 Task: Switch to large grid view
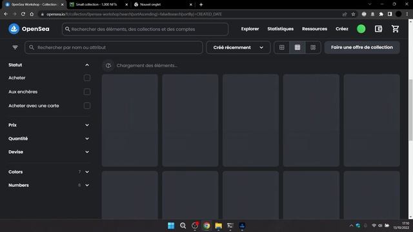click(x=282, y=47)
